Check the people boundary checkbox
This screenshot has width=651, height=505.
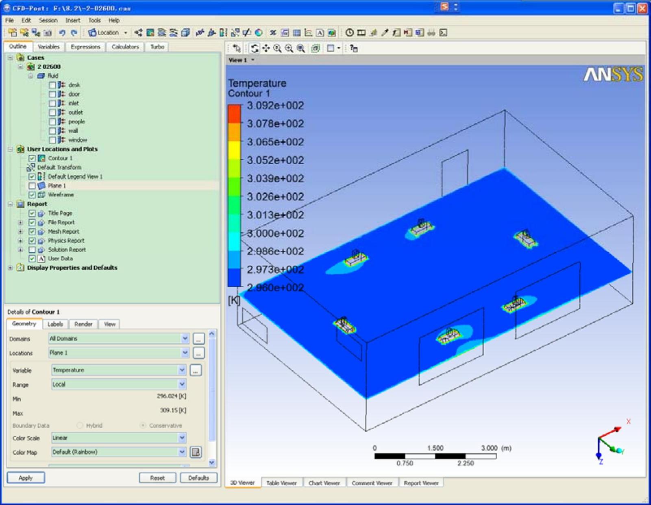(52, 121)
